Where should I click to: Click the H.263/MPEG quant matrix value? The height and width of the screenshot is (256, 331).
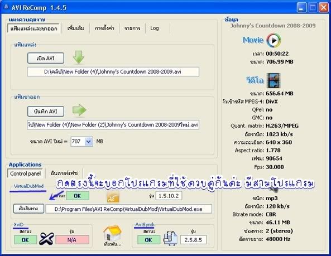pyautogui.click(x=282, y=126)
